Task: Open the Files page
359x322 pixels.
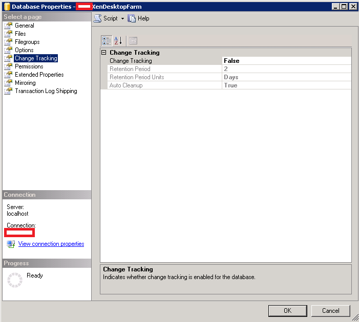Action: coord(20,34)
